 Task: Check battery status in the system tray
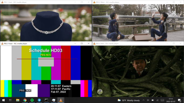(153, 100)
